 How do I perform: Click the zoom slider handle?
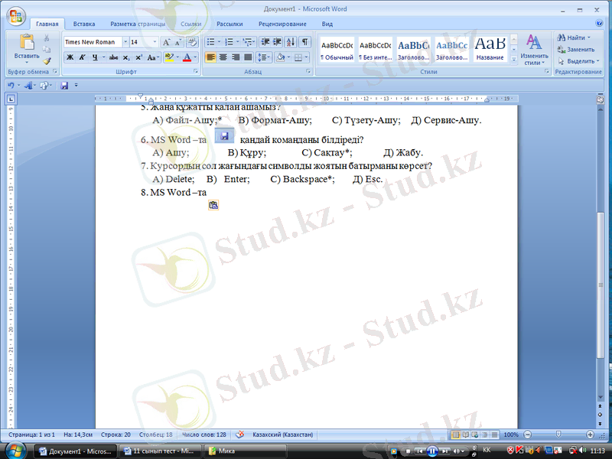pos(558,435)
